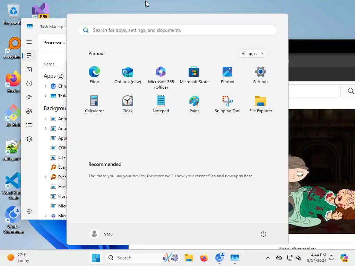Expand the Task Manager process row
Screen dimensions: 355x266
45,96
